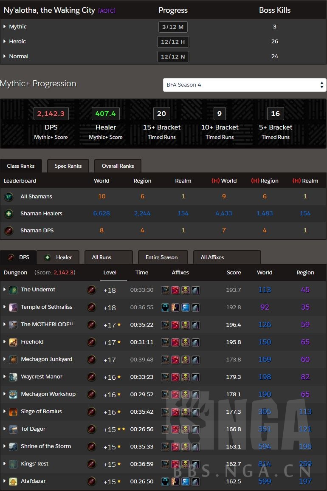
Task: Expand the Mythic raid difficulty row
Action: click(x=5, y=27)
